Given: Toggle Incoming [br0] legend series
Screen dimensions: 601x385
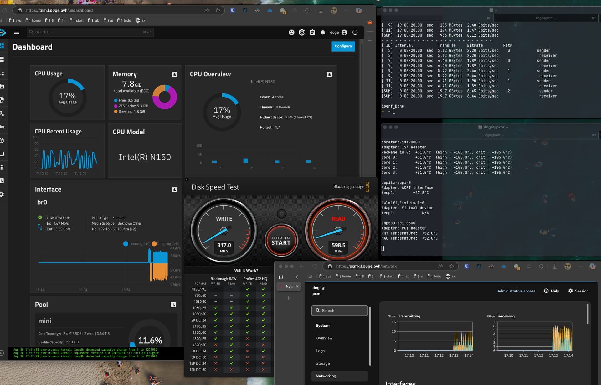Looking at the screenshot, I should (137, 244).
